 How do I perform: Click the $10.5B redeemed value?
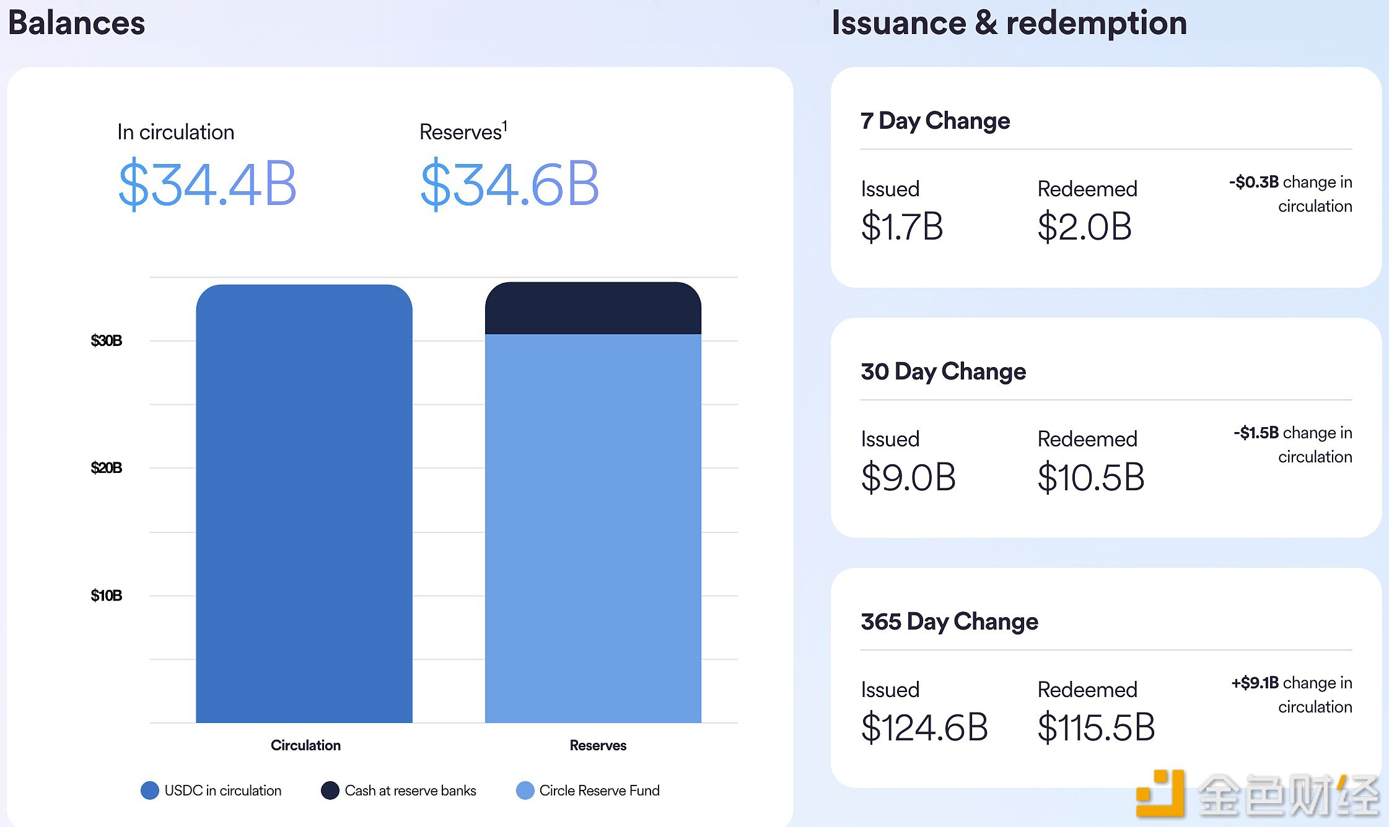tap(1091, 477)
